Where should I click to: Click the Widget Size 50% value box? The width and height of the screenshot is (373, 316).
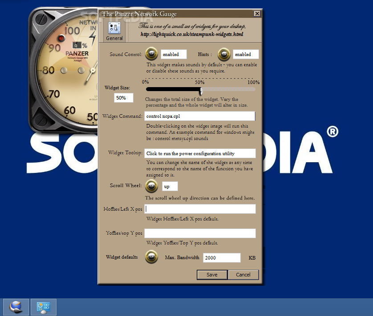pos(124,98)
